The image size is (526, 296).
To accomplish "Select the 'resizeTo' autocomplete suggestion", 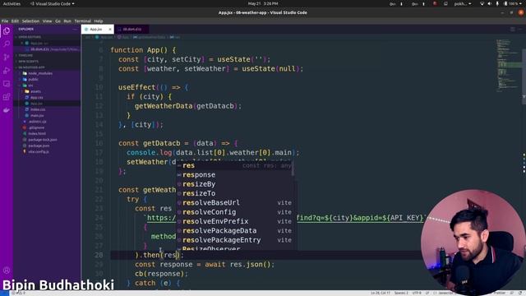I will [x=234, y=194].
